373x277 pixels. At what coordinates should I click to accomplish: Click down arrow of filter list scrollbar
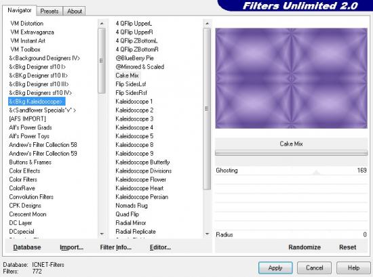click(x=207, y=234)
